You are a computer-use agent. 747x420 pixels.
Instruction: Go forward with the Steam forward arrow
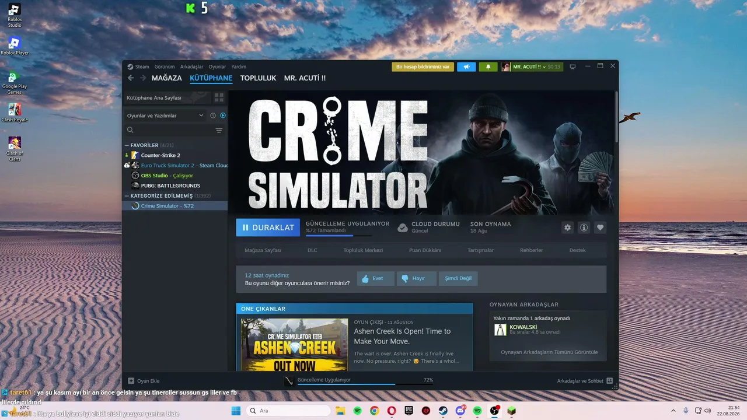click(142, 78)
